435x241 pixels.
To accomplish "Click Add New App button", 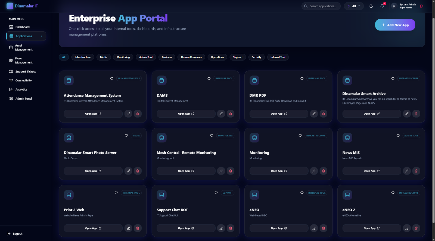I will pyautogui.click(x=395, y=25).
